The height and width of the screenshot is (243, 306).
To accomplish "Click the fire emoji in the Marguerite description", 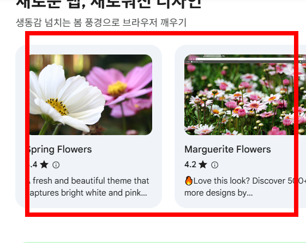I will pyautogui.click(x=189, y=181).
